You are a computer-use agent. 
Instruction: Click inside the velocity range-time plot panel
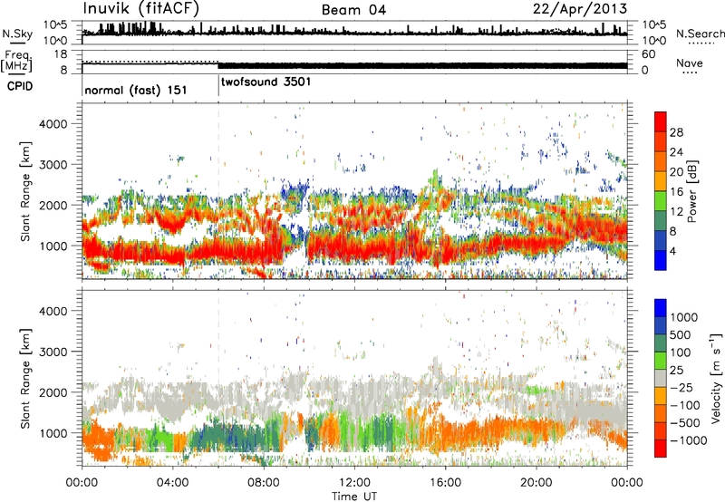(354, 378)
